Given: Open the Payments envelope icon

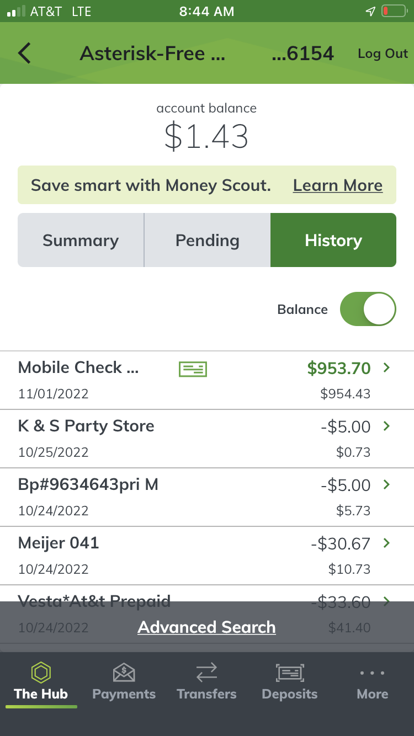Looking at the screenshot, I should tap(124, 673).
